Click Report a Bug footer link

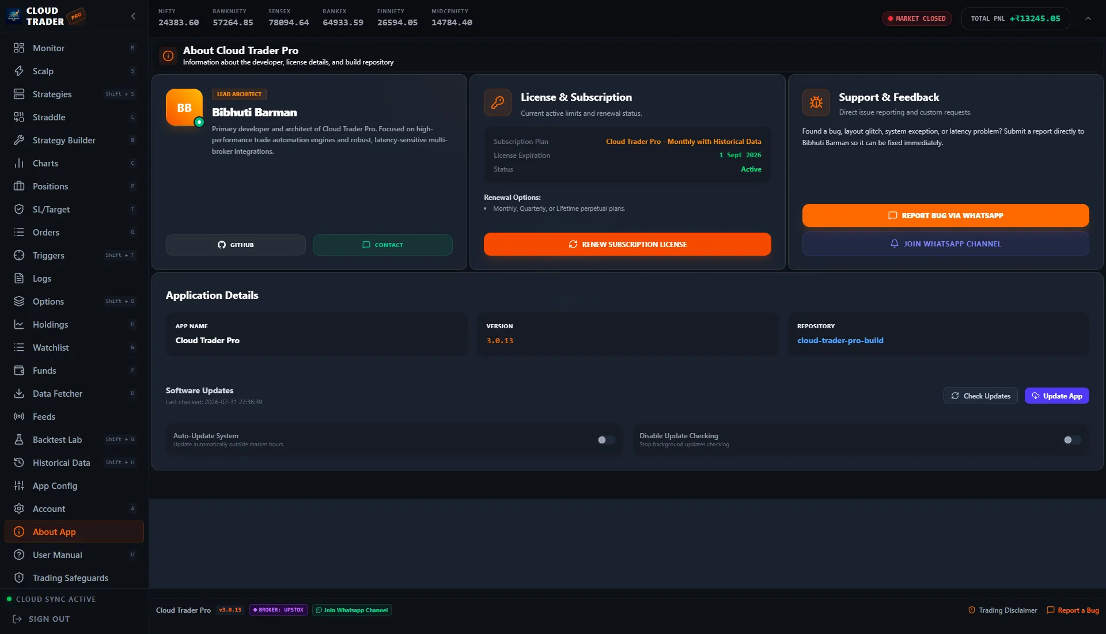point(1073,610)
